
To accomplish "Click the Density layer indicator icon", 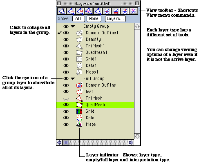I will click(79, 39).
